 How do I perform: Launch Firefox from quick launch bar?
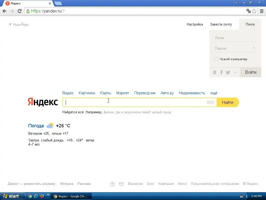coord(42,196)
